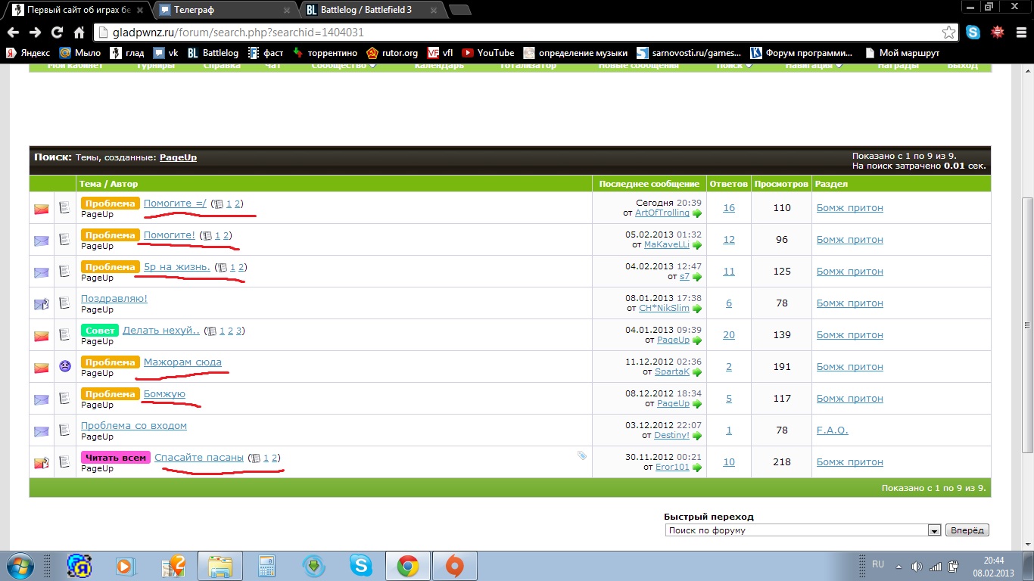Switch to the Battlelog / Battlefield 3 tab
This screenshot has width=1034, height=581.
[x=372, y=10]
